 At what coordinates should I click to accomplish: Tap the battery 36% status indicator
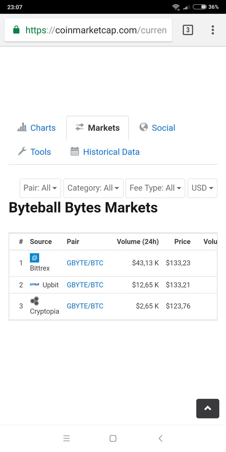206,7
